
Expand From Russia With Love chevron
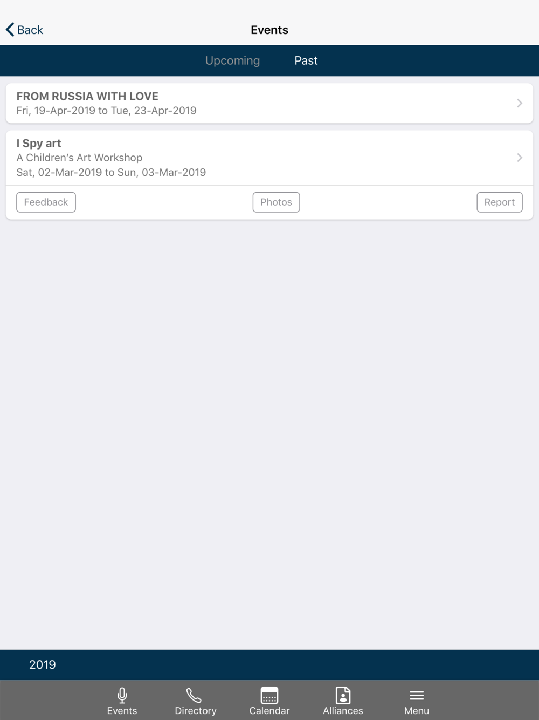point(520,103)
